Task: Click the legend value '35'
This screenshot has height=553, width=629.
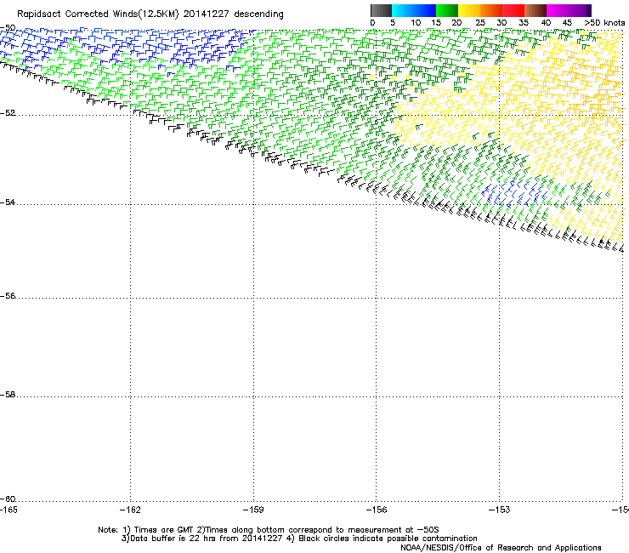Action: tap(524, 23)
